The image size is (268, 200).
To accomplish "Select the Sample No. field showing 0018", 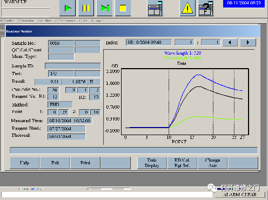I will point(61,43).
